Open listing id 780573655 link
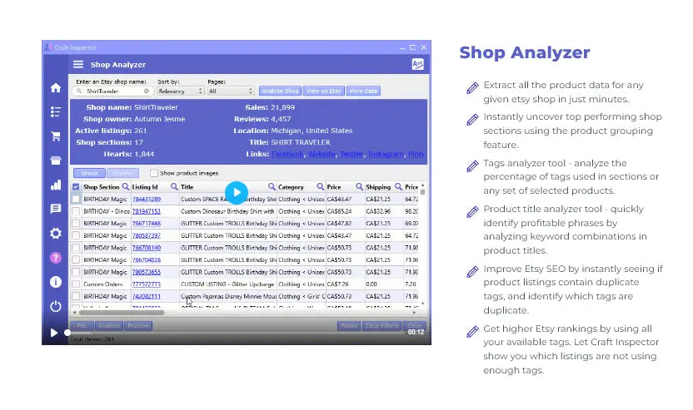 click(147, 272)
